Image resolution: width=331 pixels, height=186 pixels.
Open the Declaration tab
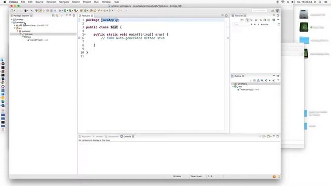point(112,136)
